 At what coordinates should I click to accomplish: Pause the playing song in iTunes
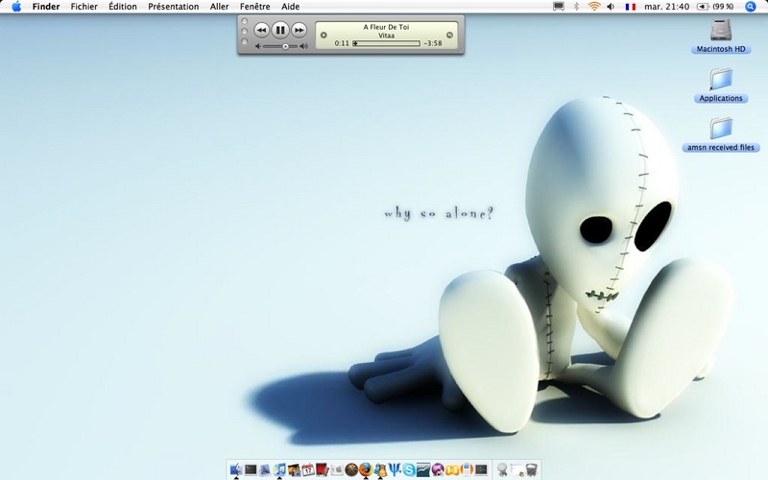[280, 31]
